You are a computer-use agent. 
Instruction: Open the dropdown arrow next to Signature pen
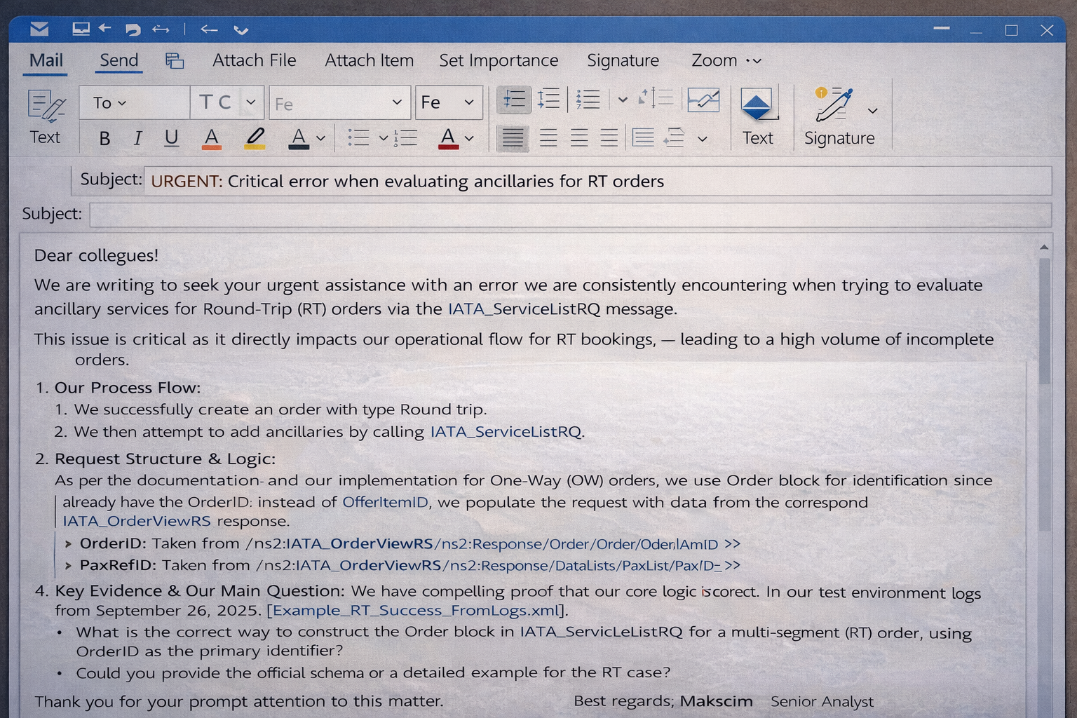[872, 111]
